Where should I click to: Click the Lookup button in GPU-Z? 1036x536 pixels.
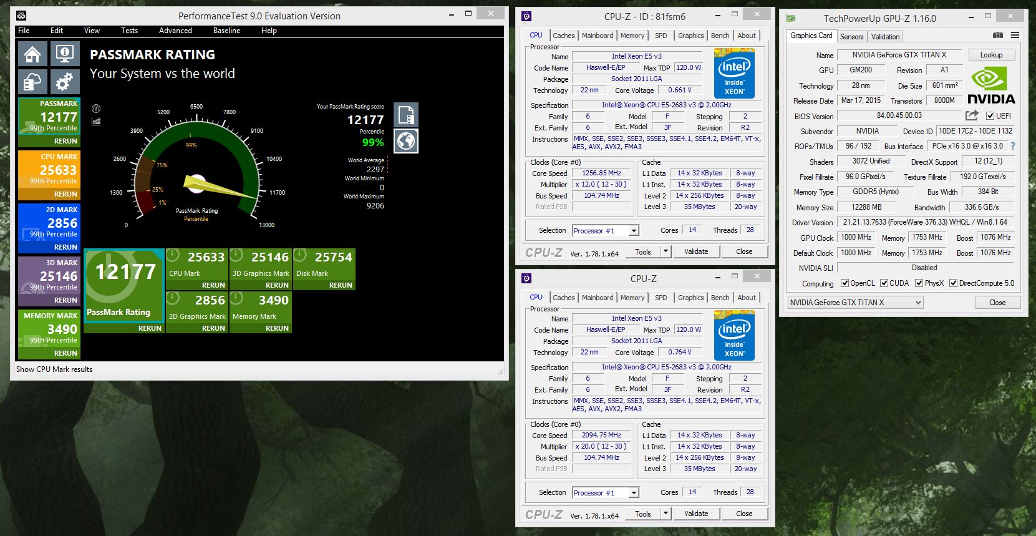(991, 55)
